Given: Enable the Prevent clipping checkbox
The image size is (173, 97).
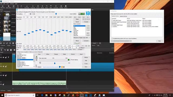Looking at the screenshot, I should click(70, 60).
